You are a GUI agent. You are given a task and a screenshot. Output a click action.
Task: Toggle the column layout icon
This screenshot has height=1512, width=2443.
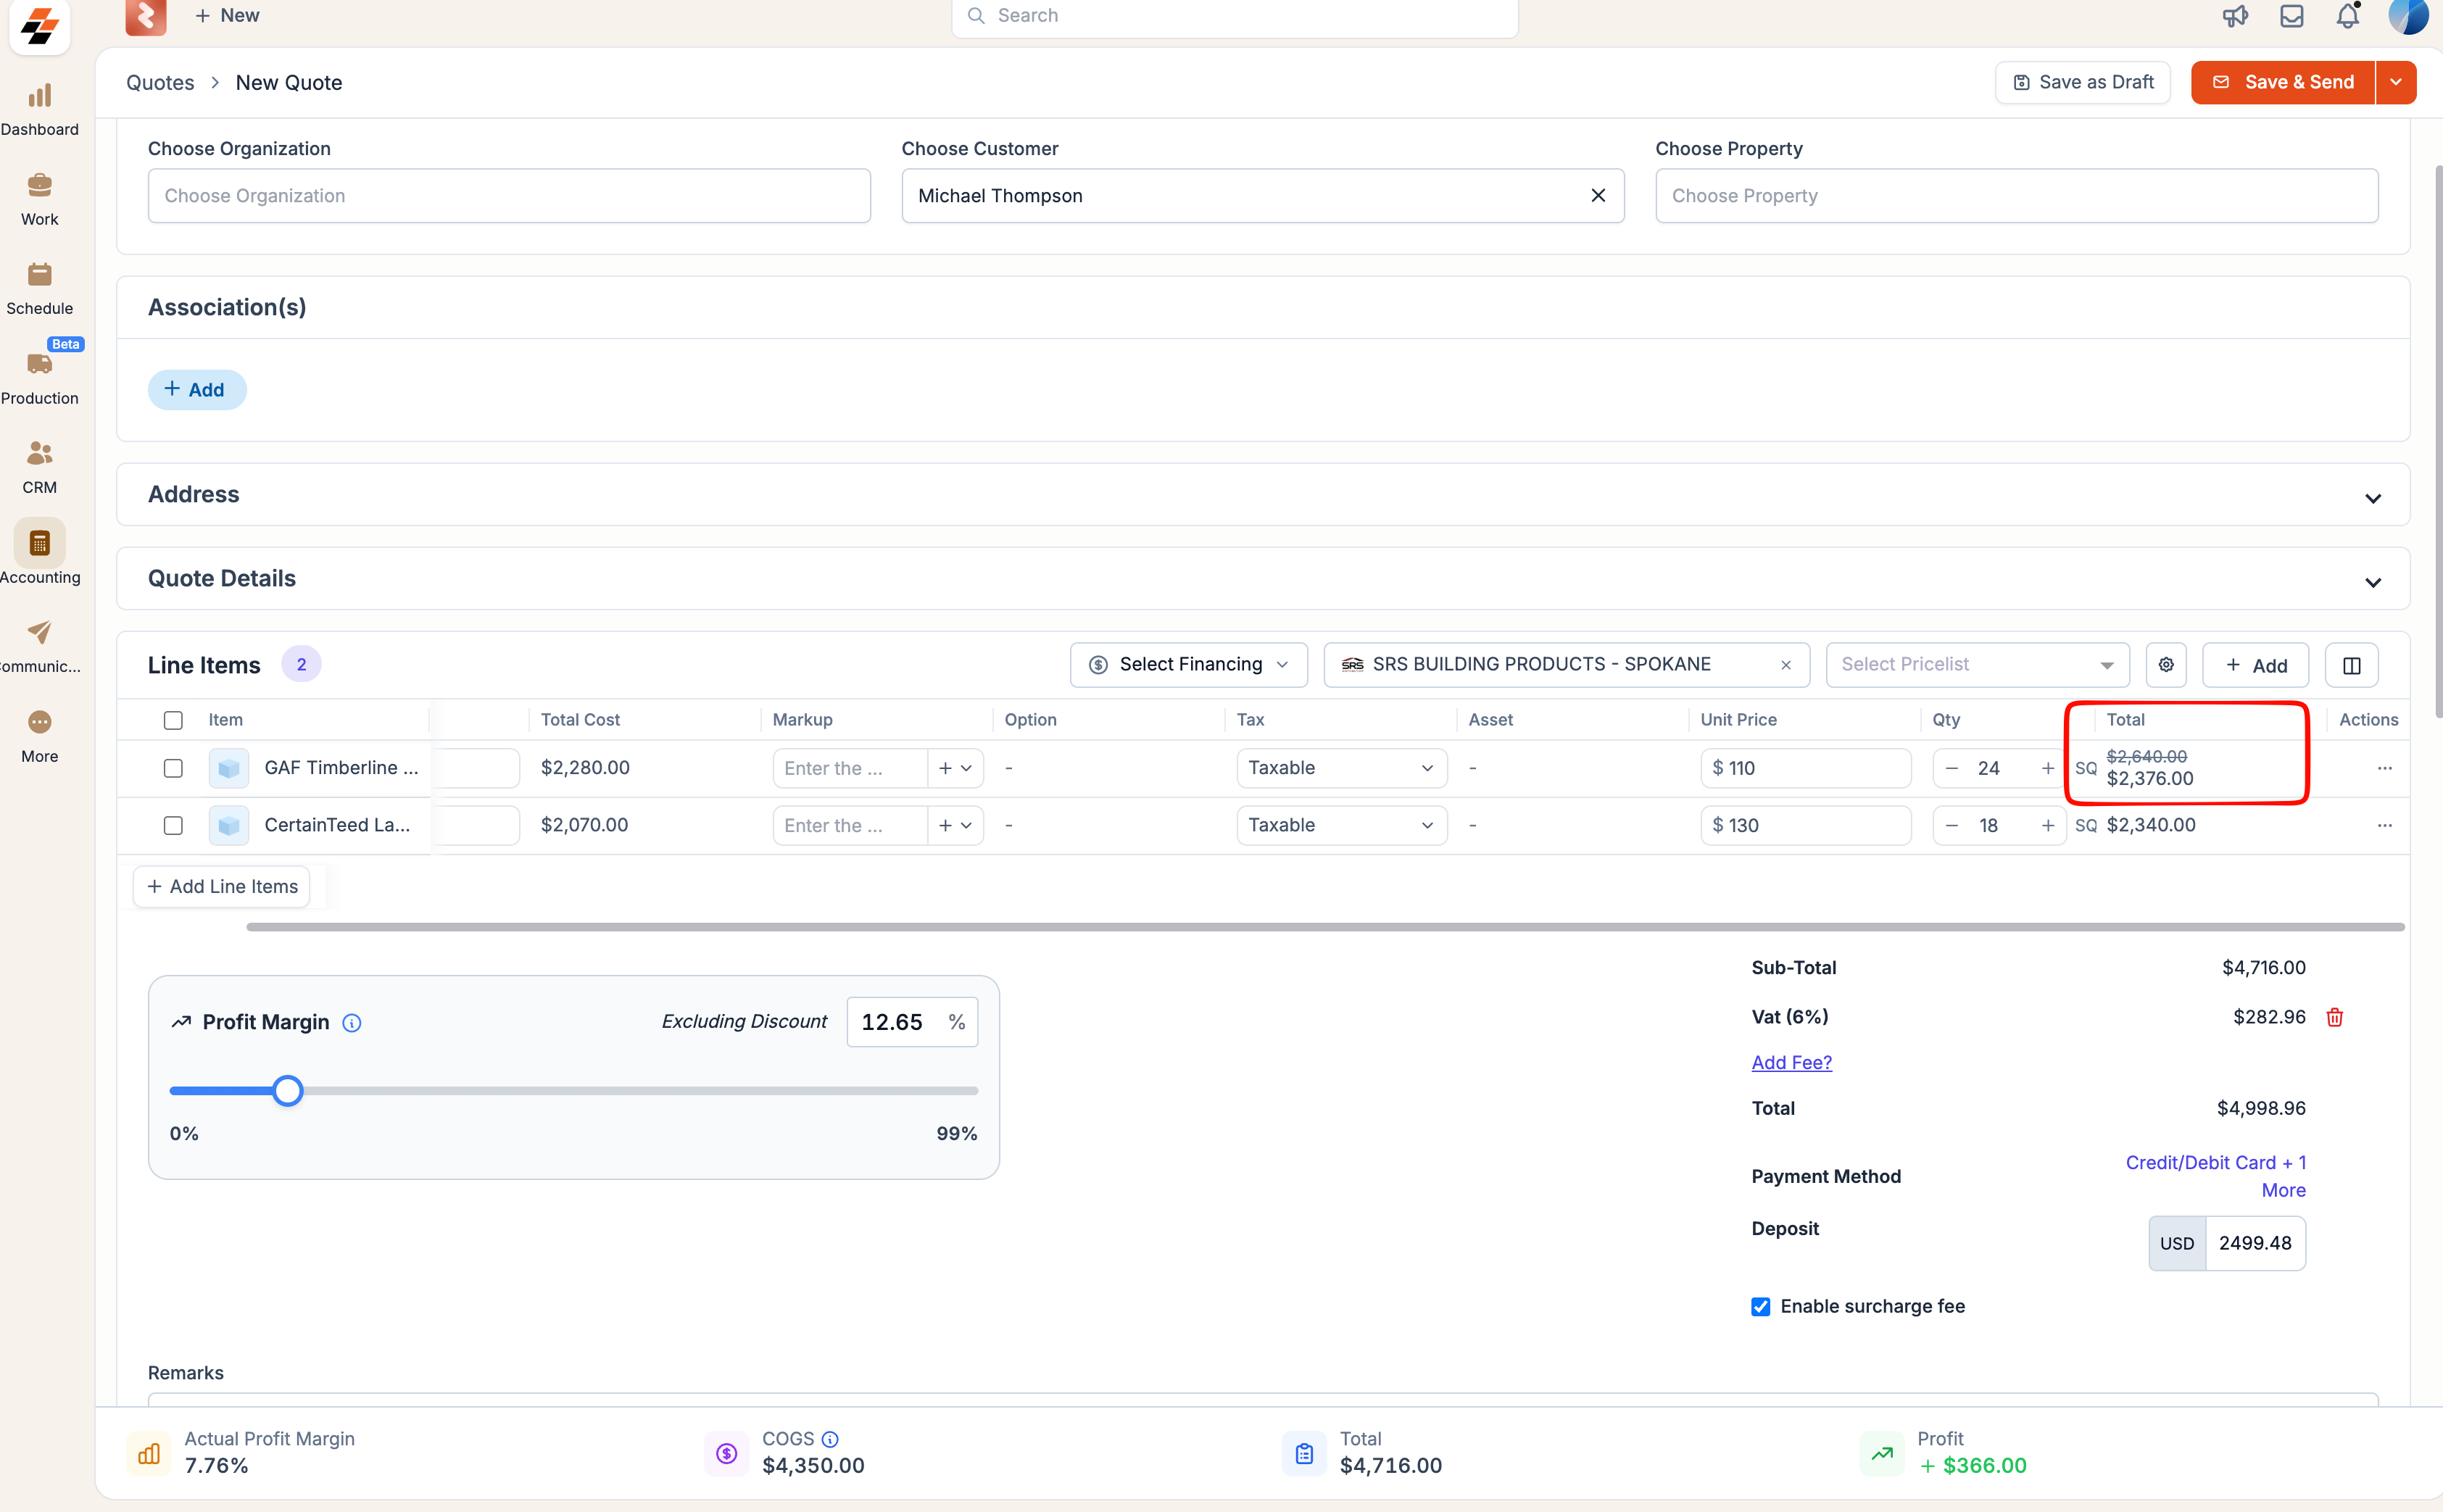pyautogui.click(x=2351, y=665)
